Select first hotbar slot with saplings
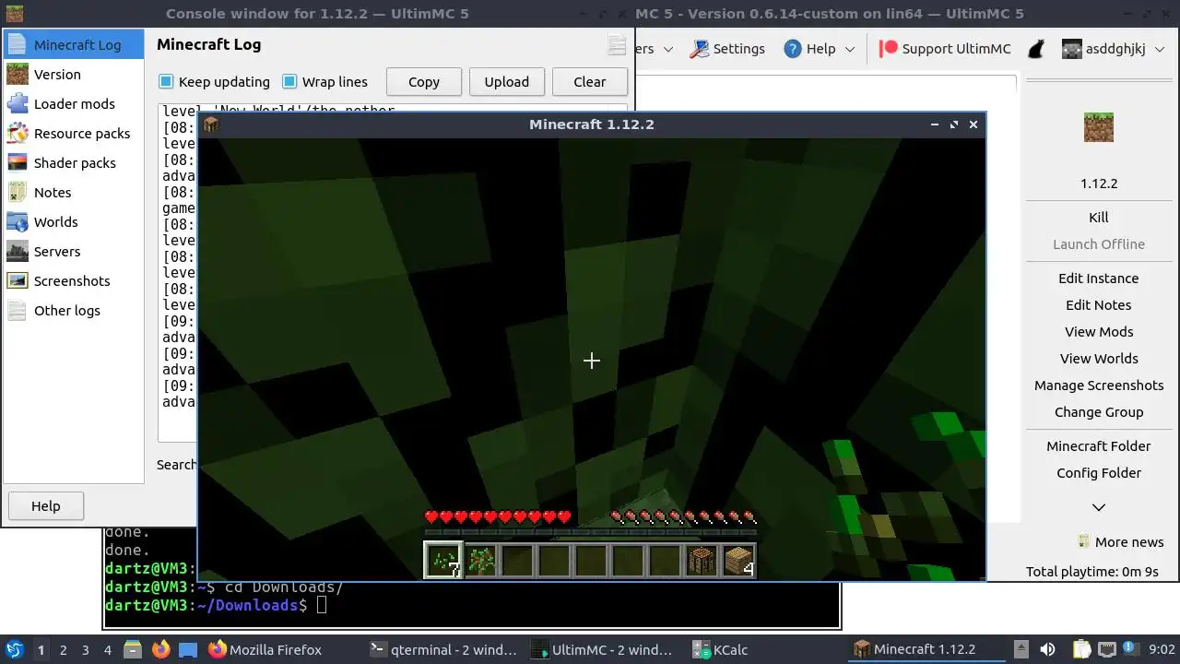Image resolution: width=1180 pixels, height=664 pixels. tap(443, 560)
